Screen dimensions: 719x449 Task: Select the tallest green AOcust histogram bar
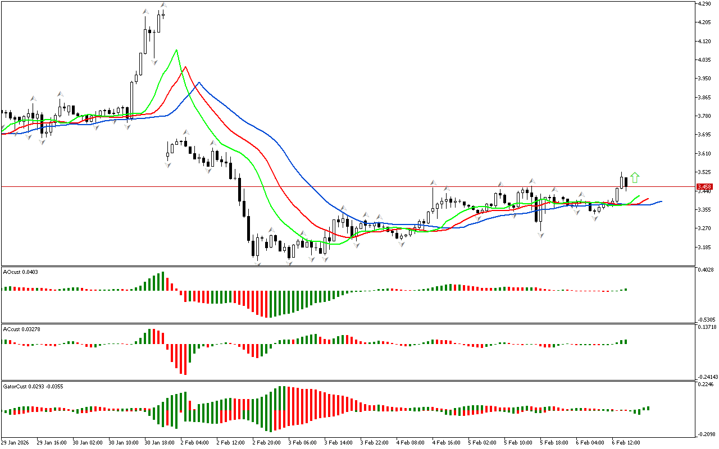163,281
